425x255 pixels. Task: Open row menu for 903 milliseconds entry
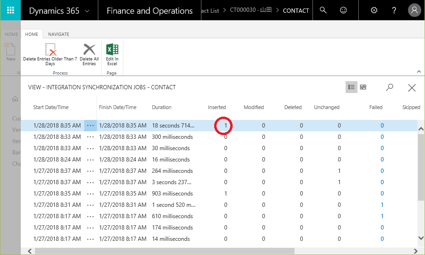click(90, 194)
